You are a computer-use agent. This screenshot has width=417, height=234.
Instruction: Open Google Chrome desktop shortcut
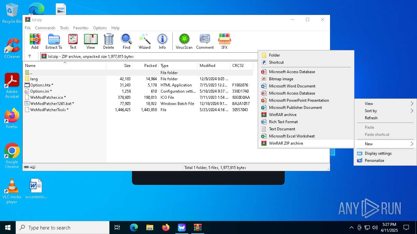[12, 156]
